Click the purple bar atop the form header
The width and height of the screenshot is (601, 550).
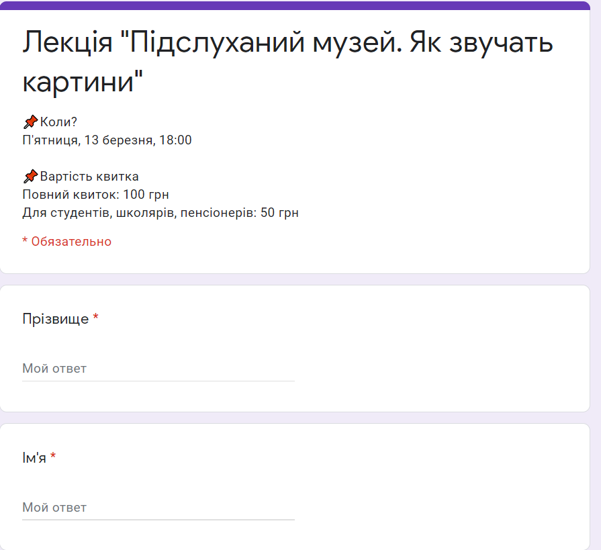pyautogui.click(x=294, y=5)
